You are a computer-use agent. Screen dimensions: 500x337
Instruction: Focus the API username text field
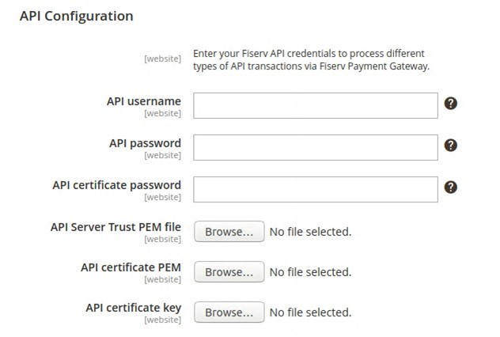(x=316, y=105)
